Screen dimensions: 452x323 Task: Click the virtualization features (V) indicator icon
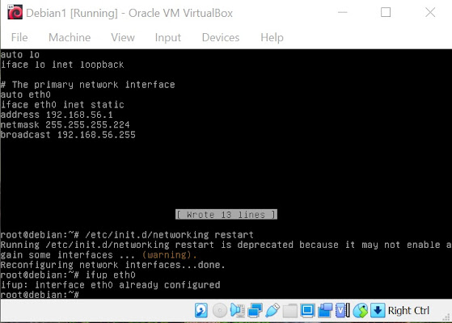coord(343,311)
